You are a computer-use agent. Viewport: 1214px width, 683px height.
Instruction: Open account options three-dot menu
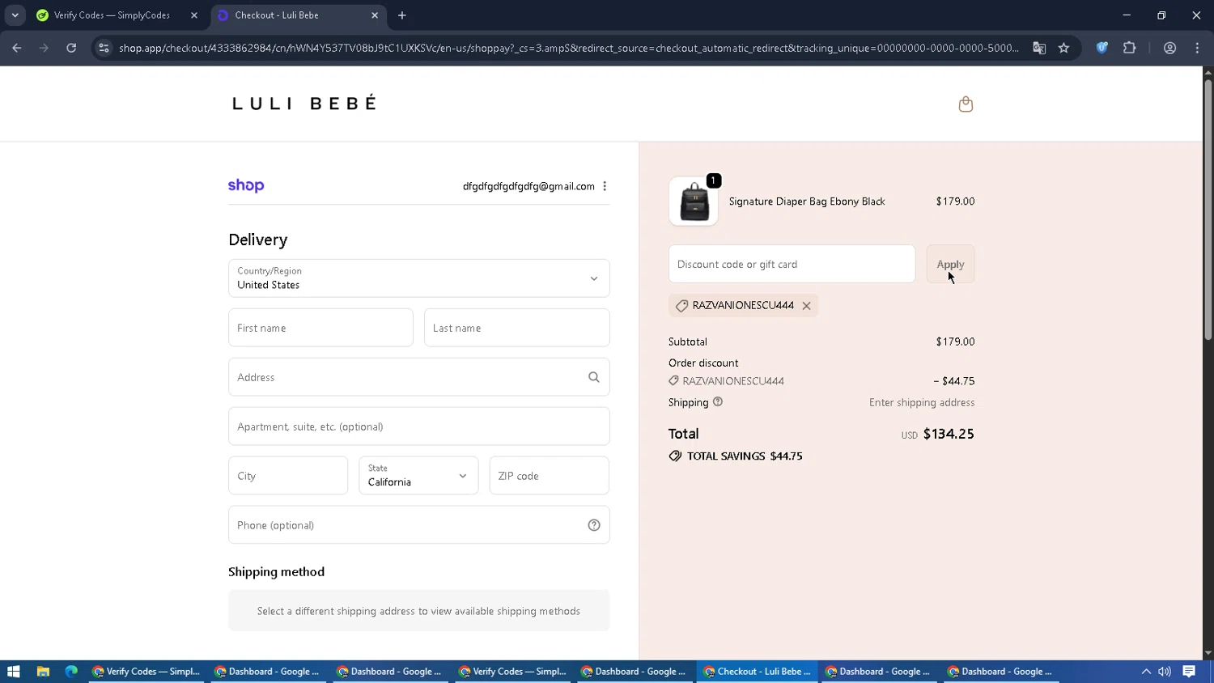click(x=605, y=186)
